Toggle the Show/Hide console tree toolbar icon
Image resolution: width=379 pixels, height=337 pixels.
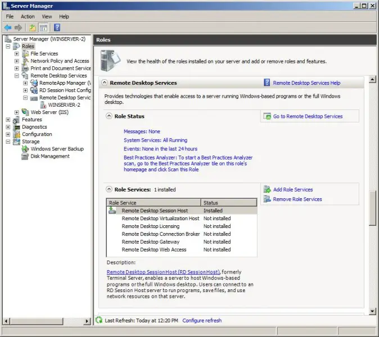click(x=43, y=28)
